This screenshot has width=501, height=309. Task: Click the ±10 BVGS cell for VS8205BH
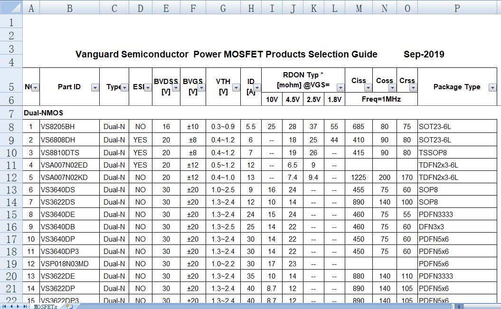193,126
